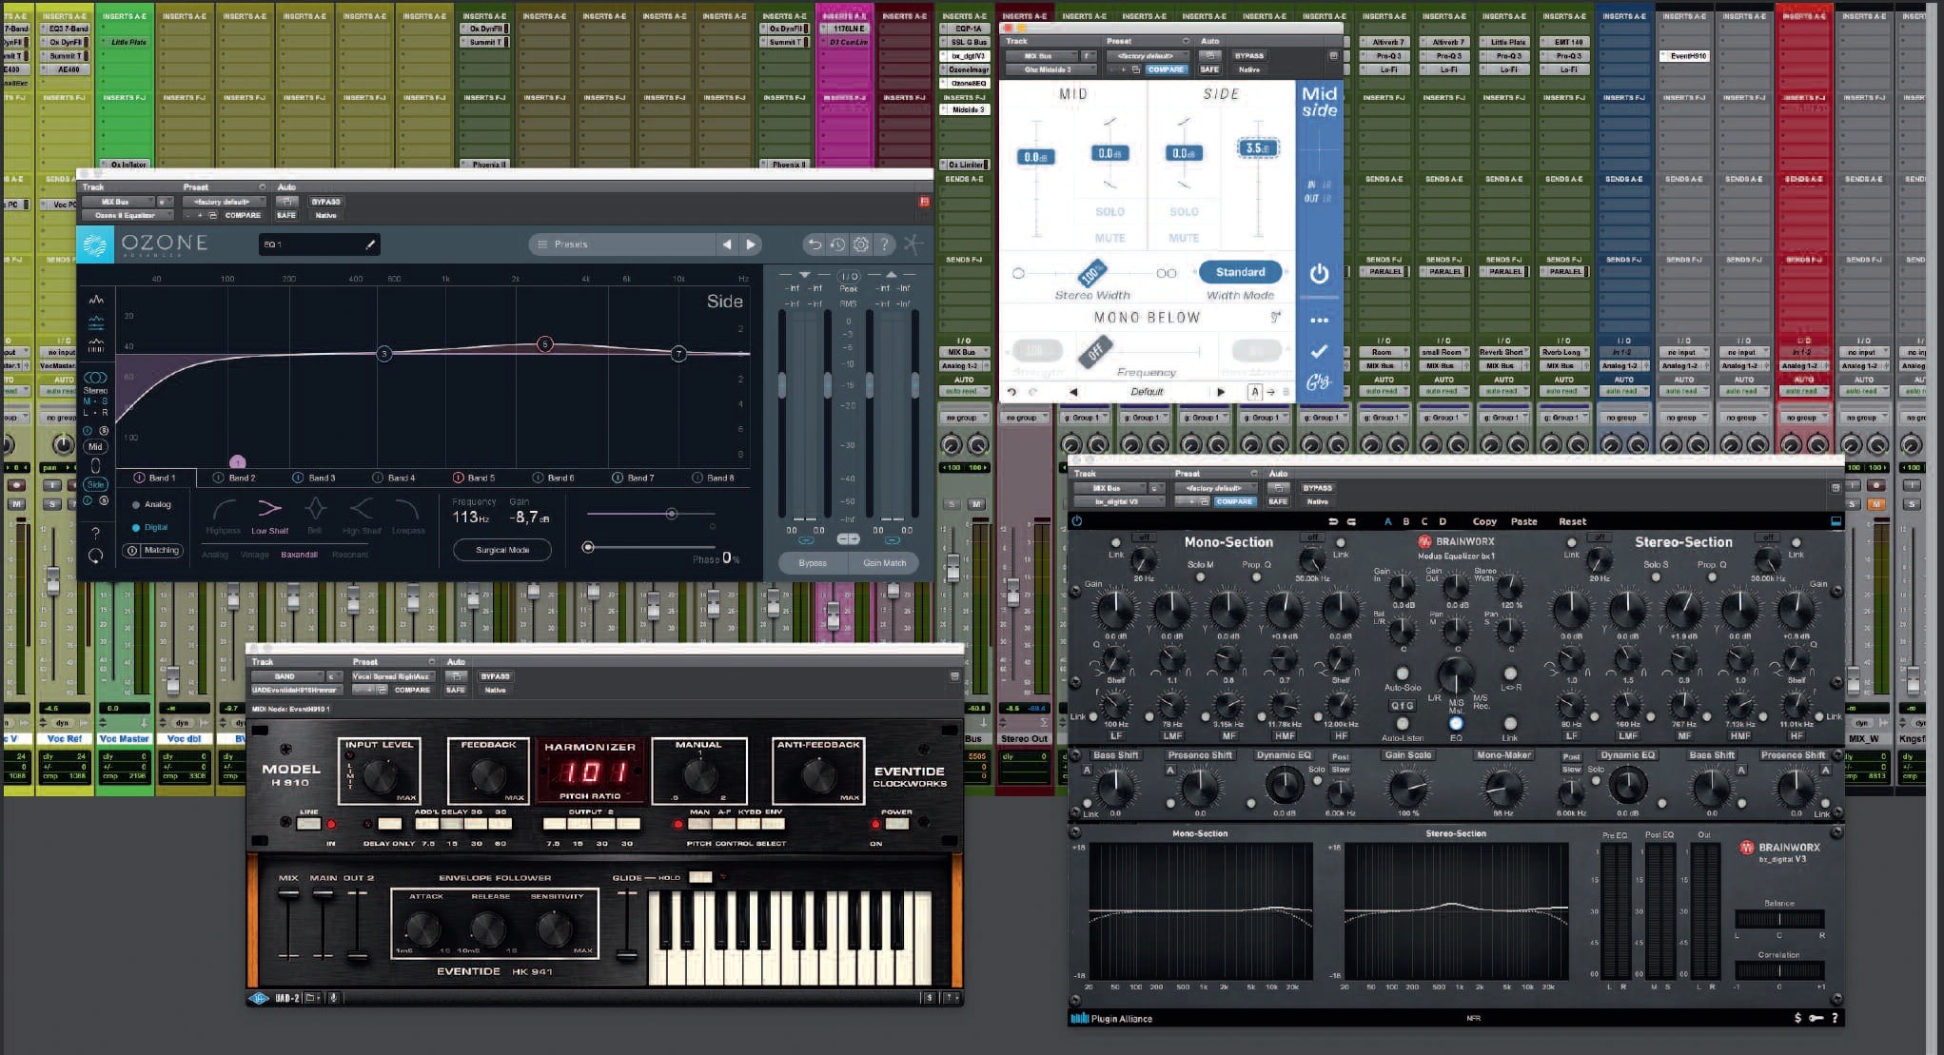Click the SIDE 3.5 dB gain fader

click(x=1258, y=148)
